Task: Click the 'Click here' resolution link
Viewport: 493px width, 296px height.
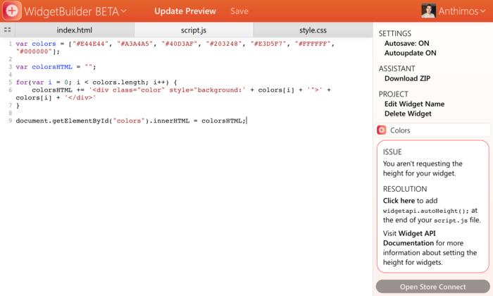Action: (x=399, y=201)
